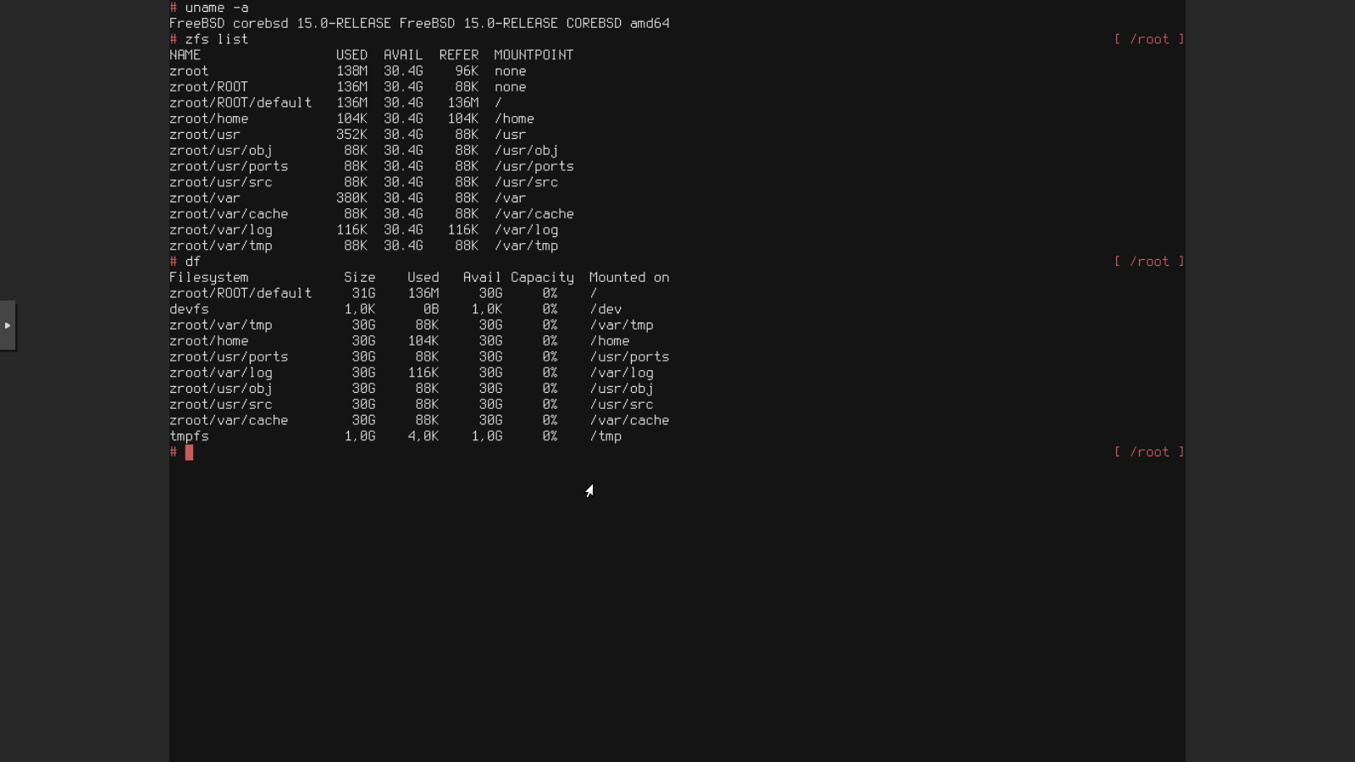Click the 'Filesystem' column header
Screen dimensions: 1355x762
point(209,277)
